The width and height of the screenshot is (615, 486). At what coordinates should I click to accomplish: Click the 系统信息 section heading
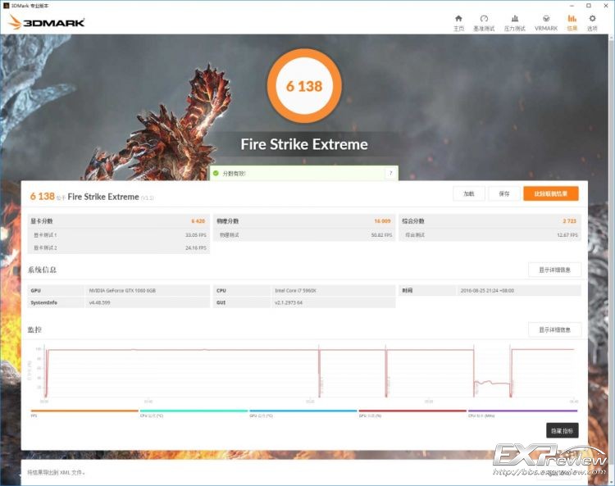(42, 270)
